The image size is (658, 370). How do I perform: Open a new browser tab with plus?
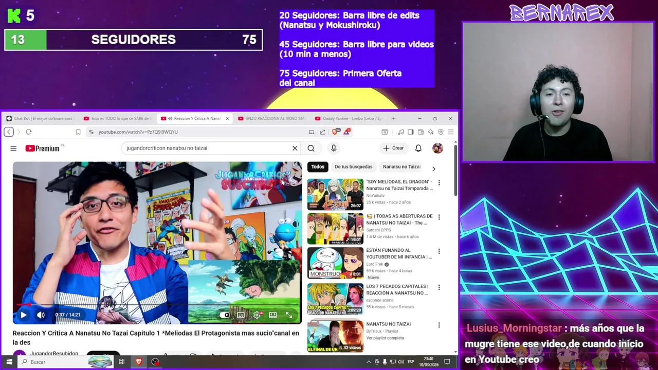click(x=394, y=118)
